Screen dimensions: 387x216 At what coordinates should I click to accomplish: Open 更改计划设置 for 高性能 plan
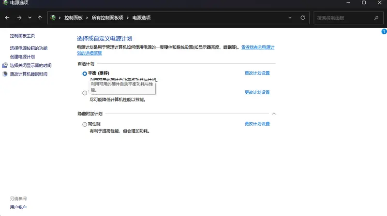click(x=257, y=124)
